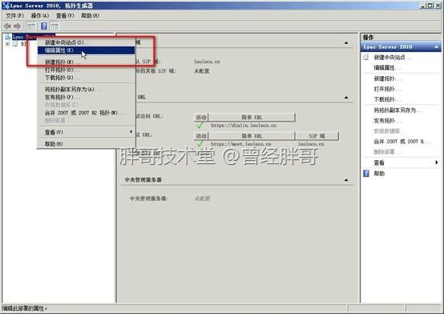Image resolution: width=444 pixels, height=314 pixels.
Task: Click the blue help icon beside 帮助 in actions pane
Action: click(x=366, y=173)
